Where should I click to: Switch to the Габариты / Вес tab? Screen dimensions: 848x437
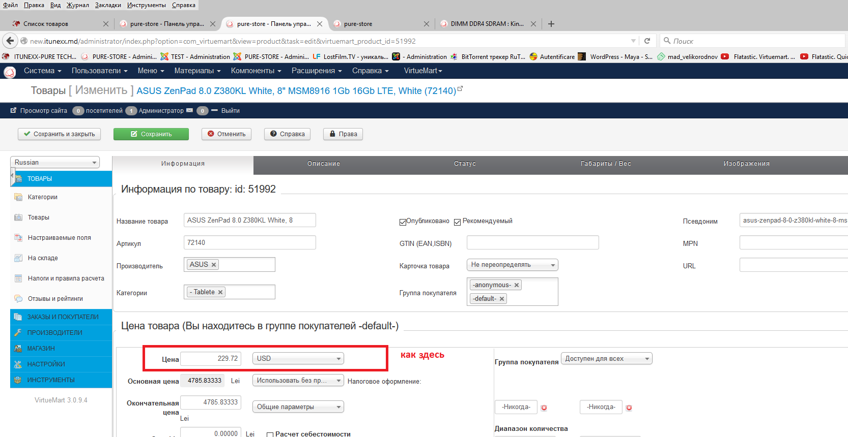pos(606,164)
